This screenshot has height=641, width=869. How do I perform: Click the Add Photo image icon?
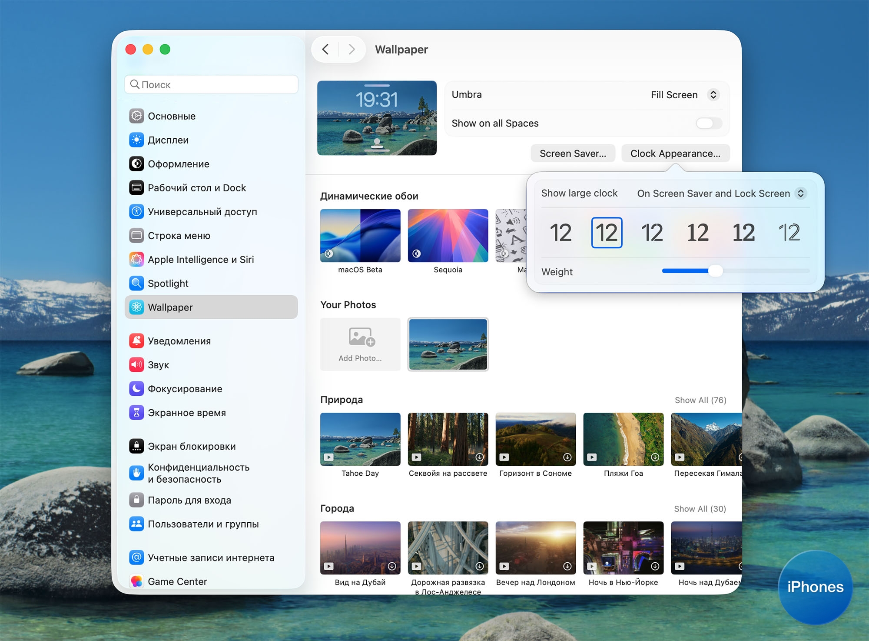pyautogui.click(x=362, y=337)
